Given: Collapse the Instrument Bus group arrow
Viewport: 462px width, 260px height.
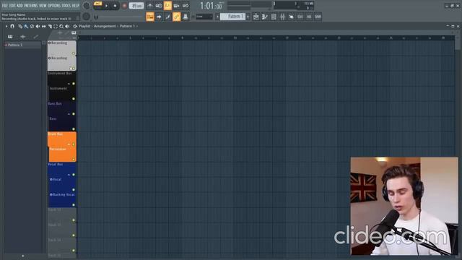Looking at the screenshot, I should pos(69,84).
